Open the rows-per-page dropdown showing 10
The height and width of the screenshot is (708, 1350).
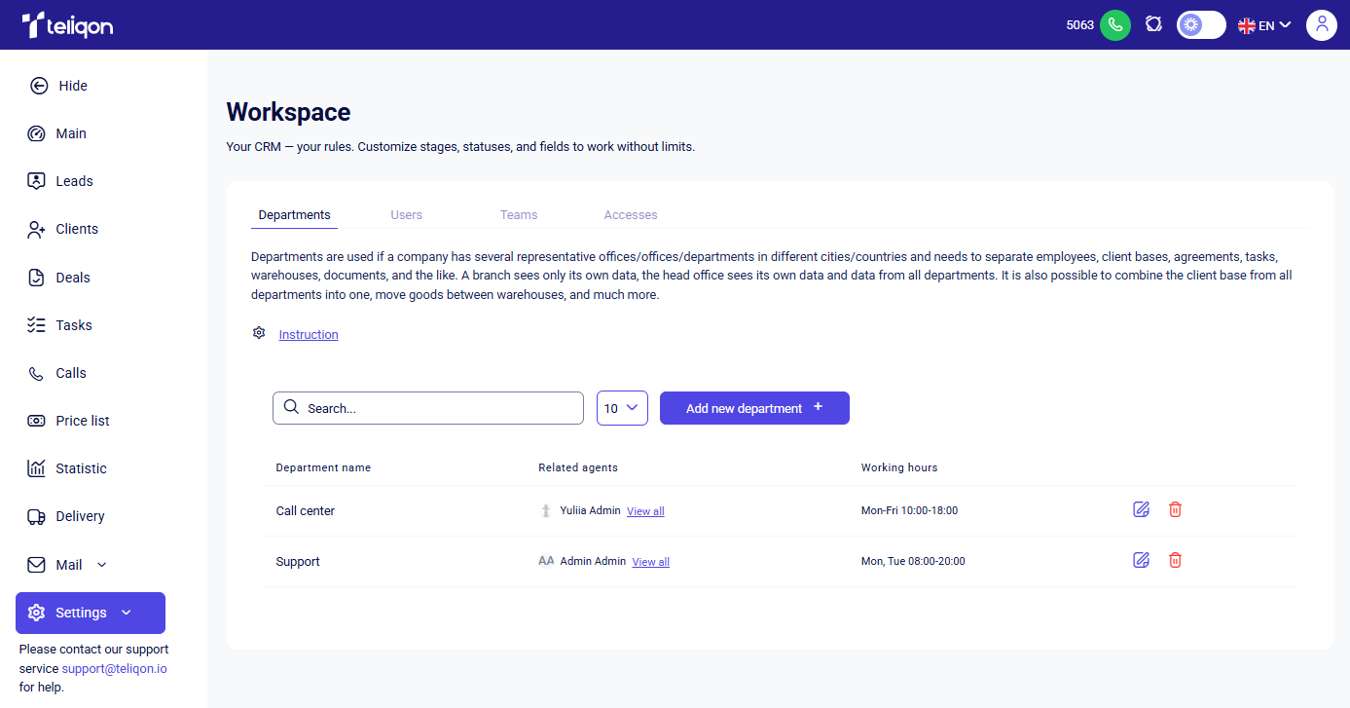coord(622,408)
